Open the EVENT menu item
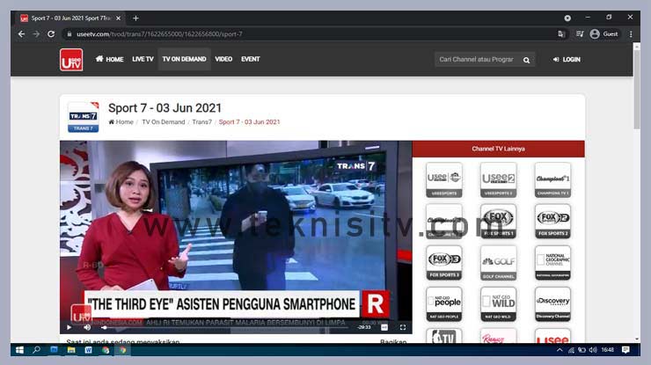 251,60
